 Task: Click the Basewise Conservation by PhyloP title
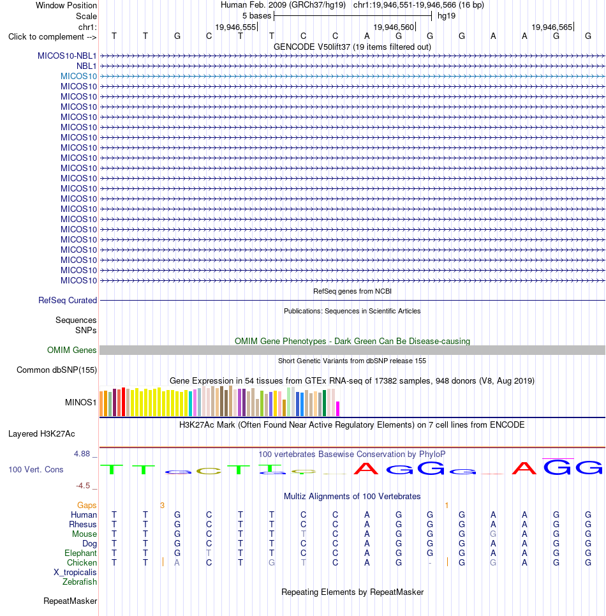tap(352, 454)
